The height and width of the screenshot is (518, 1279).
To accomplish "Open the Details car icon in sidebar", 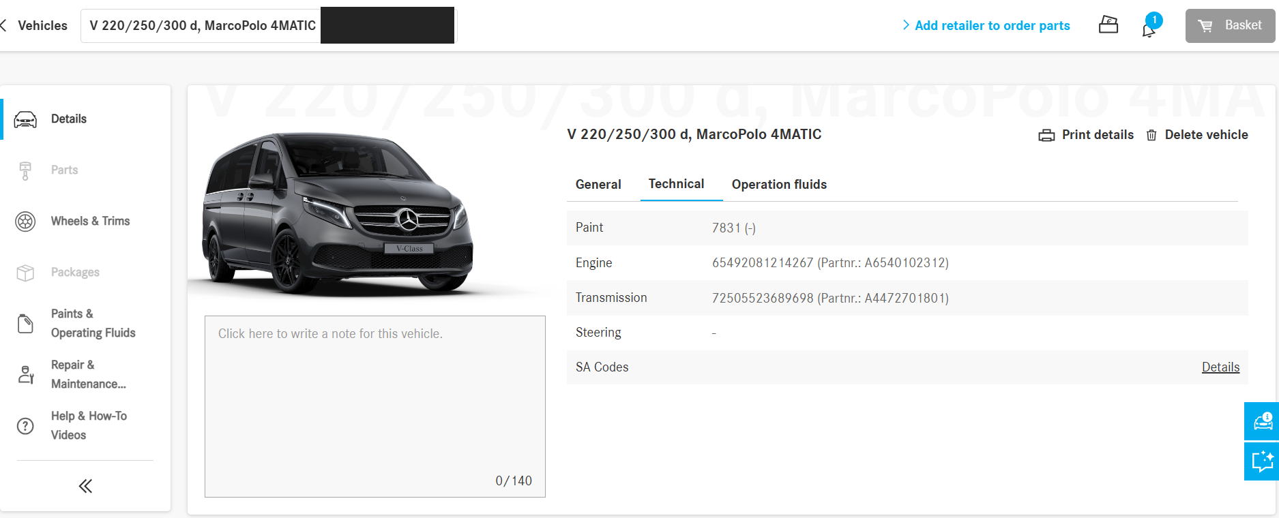I will (x=25, y=119).
